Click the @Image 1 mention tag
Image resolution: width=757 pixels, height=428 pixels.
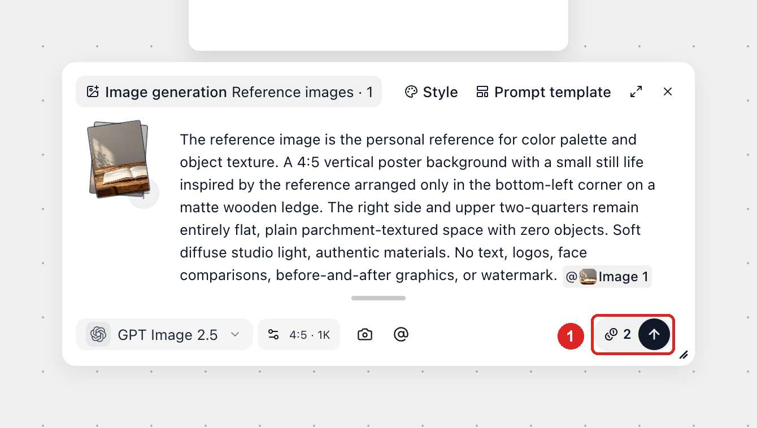click(x=607, y=277)
